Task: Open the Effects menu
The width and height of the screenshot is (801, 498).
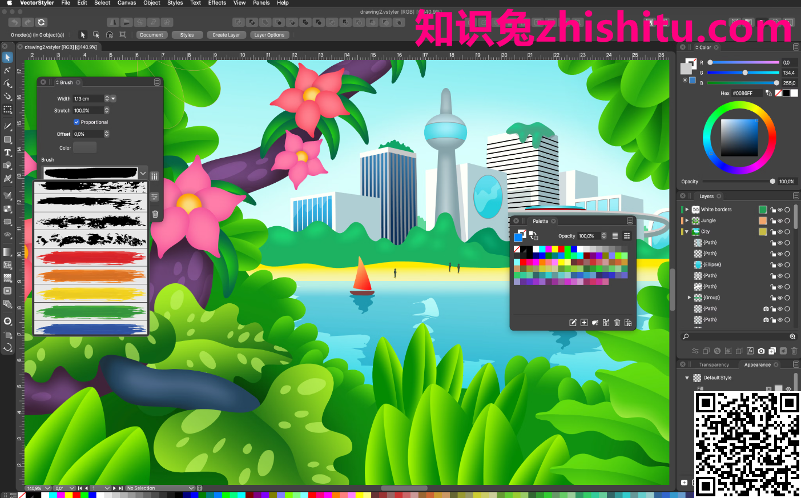Action: (x=217, y=3)
